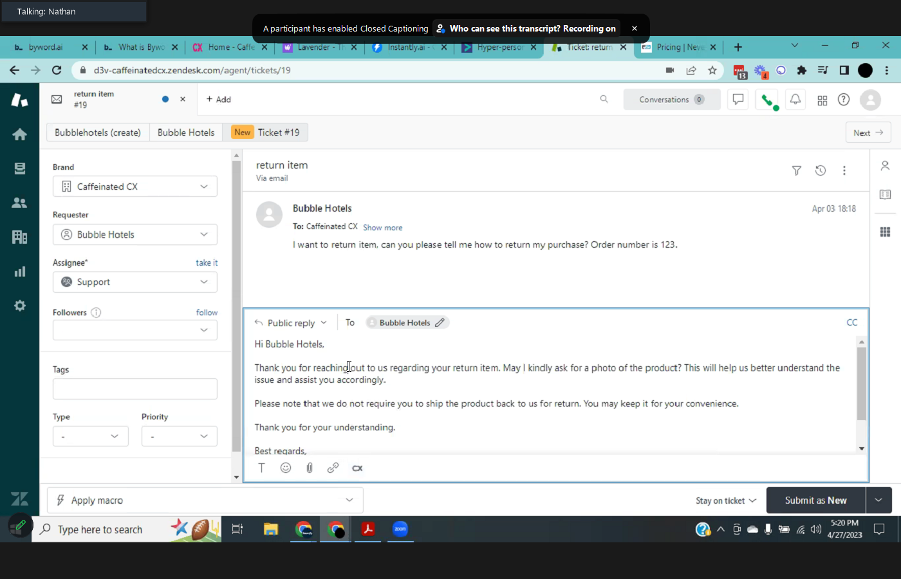Click the Submit as New button
The width and height of the screenshot is (901, 579).
click(x=815, y=501)
